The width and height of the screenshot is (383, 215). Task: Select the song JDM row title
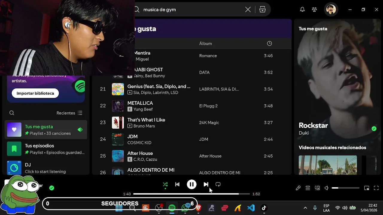(133, 136)
